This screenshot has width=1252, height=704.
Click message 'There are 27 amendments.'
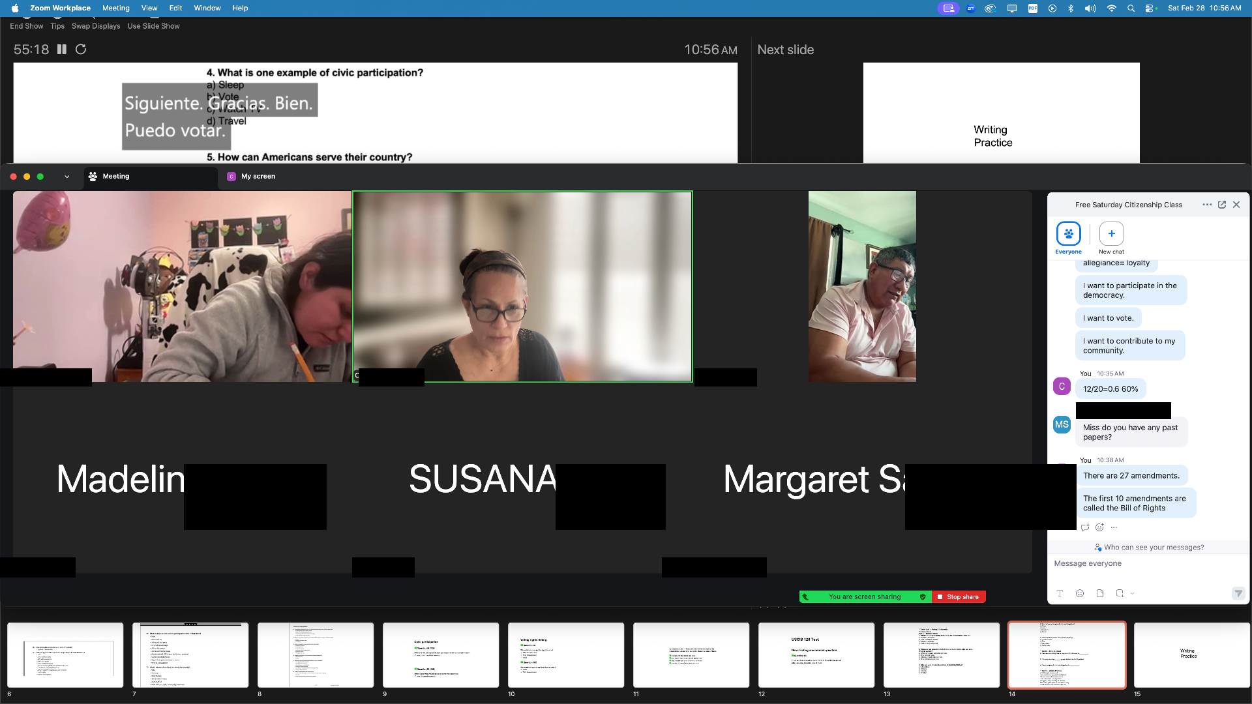click(x=1131, y=476)
